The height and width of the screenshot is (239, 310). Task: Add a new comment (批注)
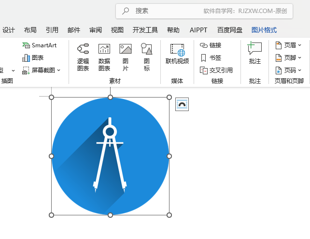(254, 53)
